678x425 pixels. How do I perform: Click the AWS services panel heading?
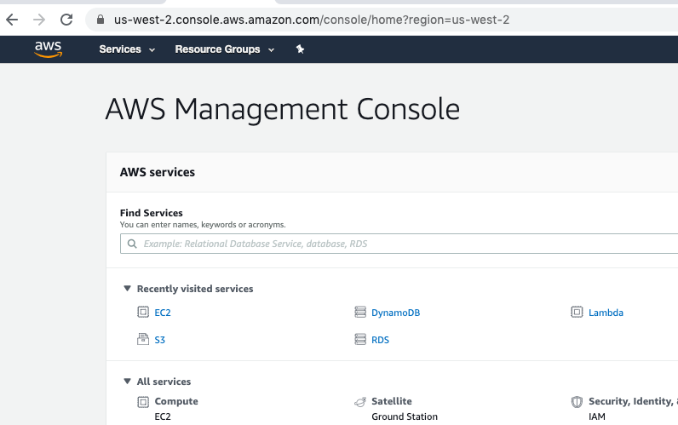[158, 172]
